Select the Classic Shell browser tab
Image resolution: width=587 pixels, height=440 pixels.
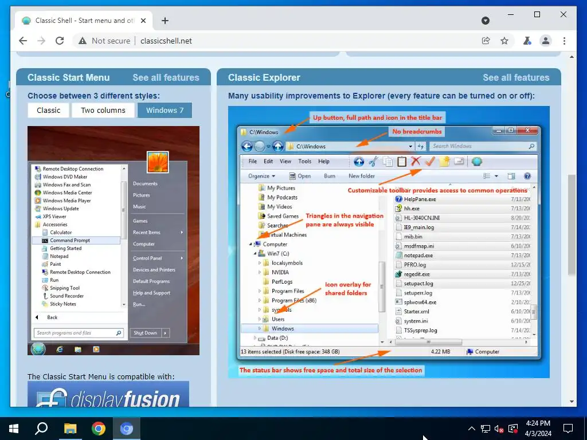[84, 21]
